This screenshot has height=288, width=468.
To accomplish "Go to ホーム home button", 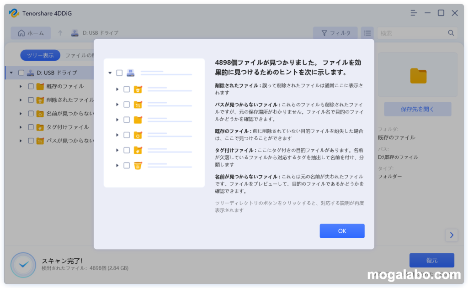I will (x=31, y=33).
